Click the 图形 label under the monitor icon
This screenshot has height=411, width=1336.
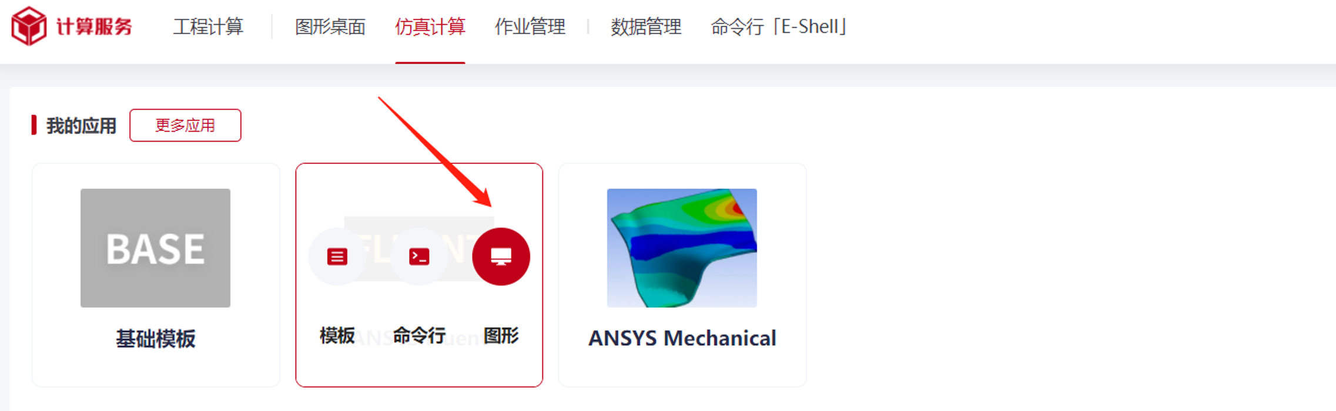[x=501, y=336]
